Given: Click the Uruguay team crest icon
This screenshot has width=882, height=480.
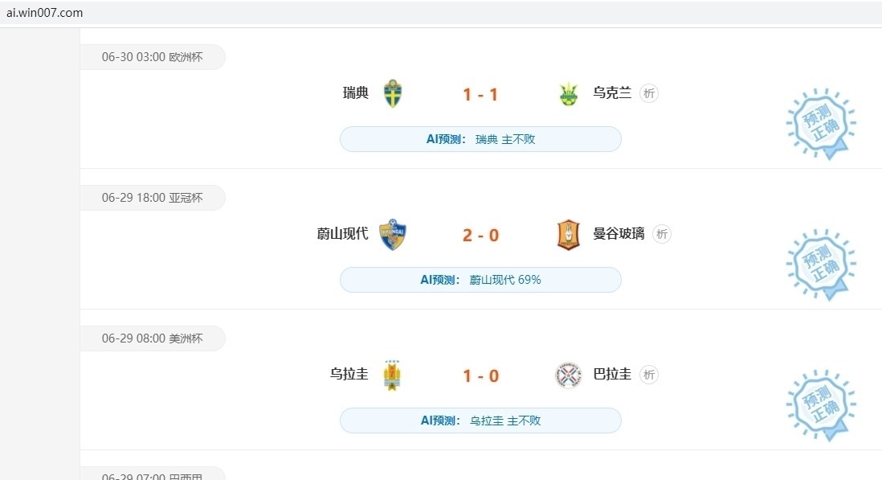Looking at the screenshot, I should click(392, 375).
